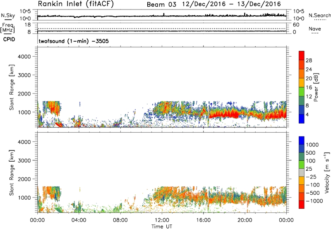
Task: Click the red high-power band near 18:00
Action: tap(224, 114)
